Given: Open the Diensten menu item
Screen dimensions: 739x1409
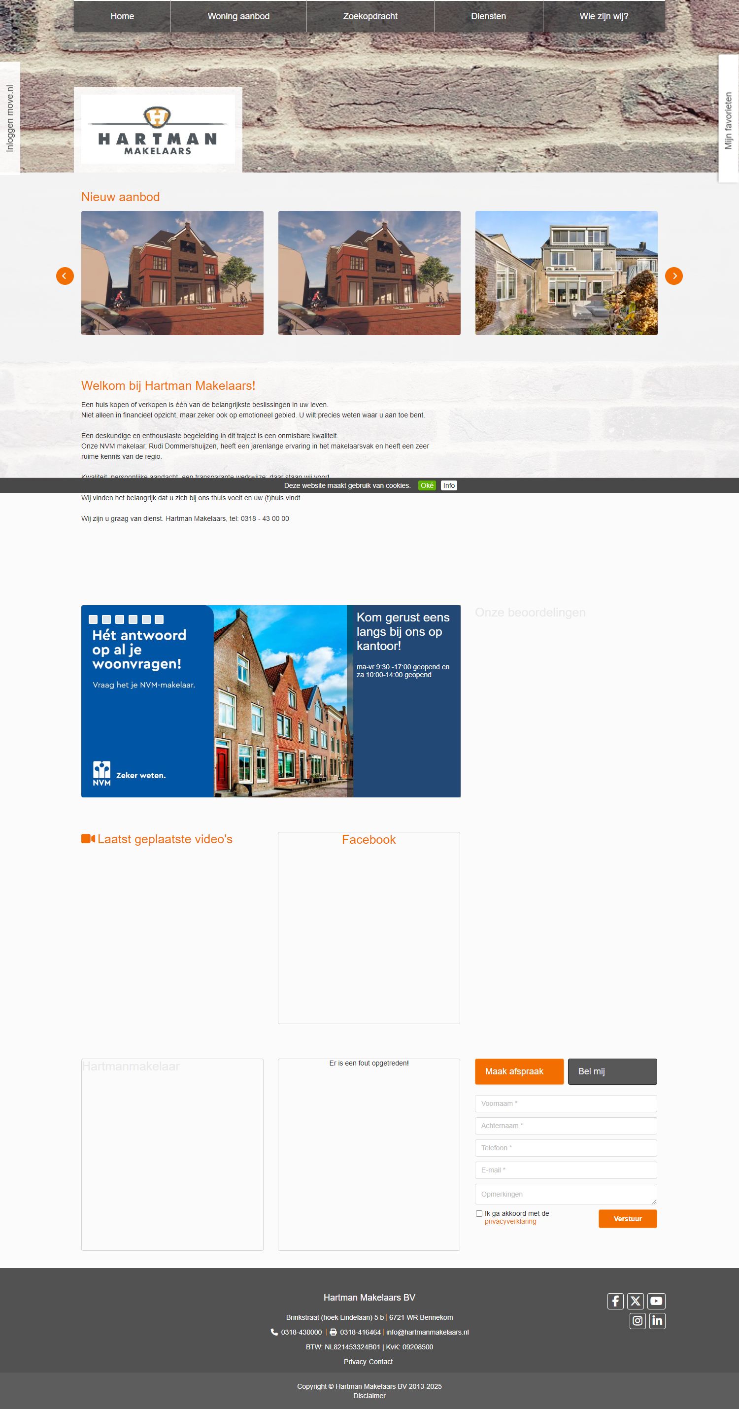Looking at the screenshot, I should (489, 16).
